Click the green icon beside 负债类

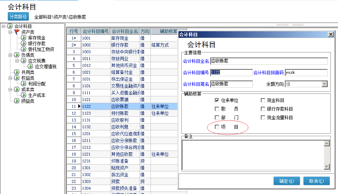[17, 55]
